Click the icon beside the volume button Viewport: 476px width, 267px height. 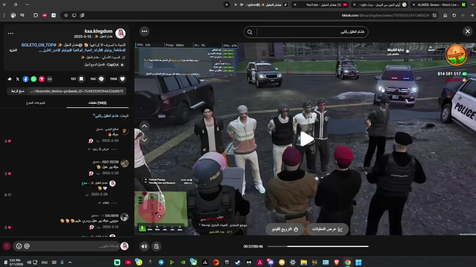pyautogui.click(x=157, y=246)
